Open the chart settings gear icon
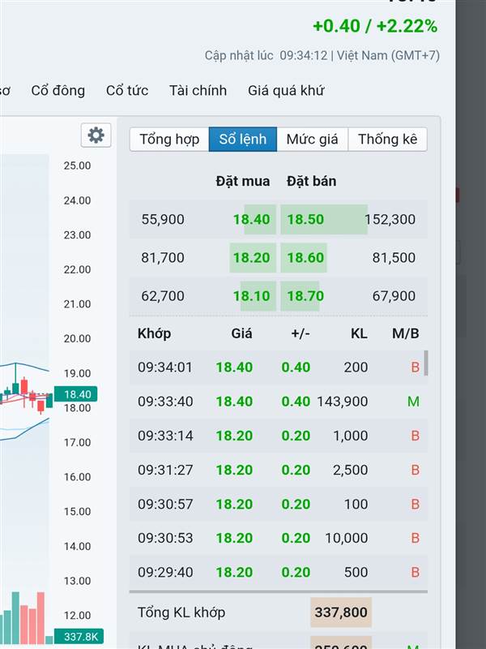Screen dimensions: 486x649 click(x=96, y=135)
